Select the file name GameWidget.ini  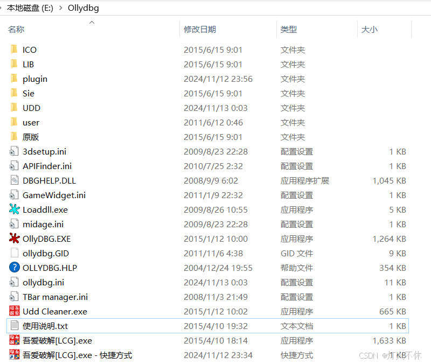[x=54, y=195]
